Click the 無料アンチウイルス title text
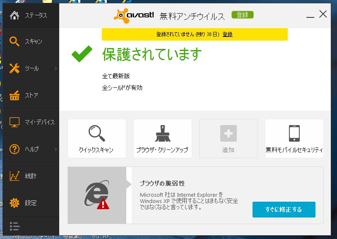Image resolution: width=337 pixels, height=239 pixels. 192,16
